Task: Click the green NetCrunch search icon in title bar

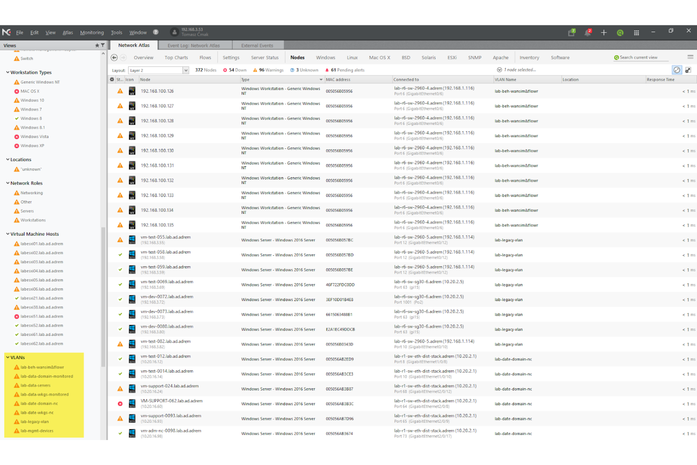Action: pyautogui.click(x=620, y=33)
